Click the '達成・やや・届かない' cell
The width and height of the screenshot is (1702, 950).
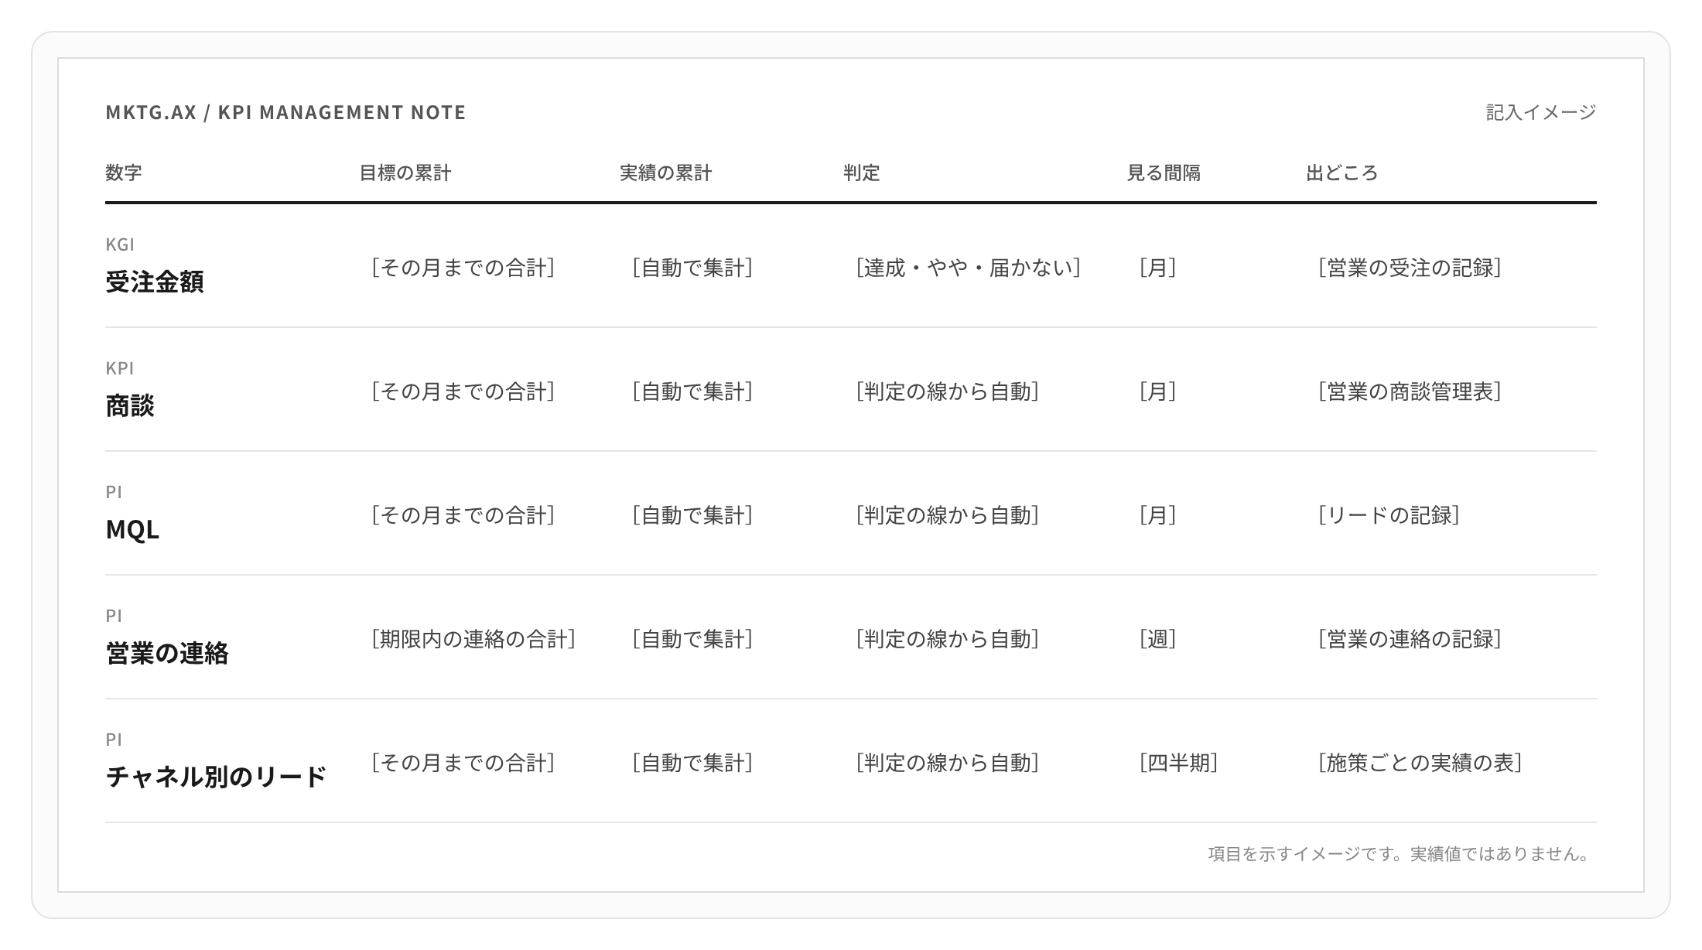click(968, 268)
